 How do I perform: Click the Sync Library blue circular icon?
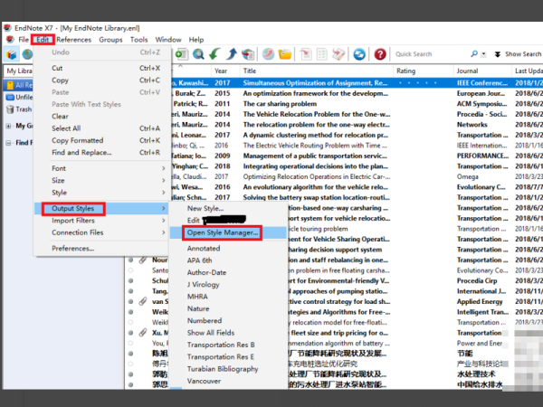pyautogui.click(x=359, y=54)
